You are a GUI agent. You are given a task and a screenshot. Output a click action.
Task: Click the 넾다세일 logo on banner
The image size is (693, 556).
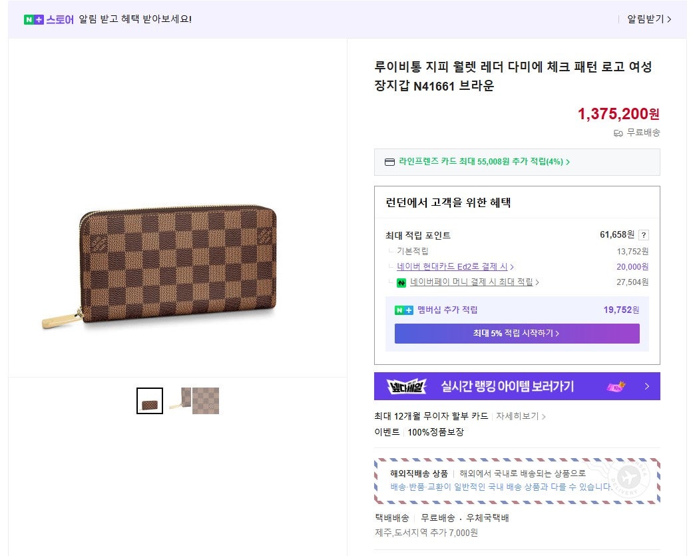point(402,386)
